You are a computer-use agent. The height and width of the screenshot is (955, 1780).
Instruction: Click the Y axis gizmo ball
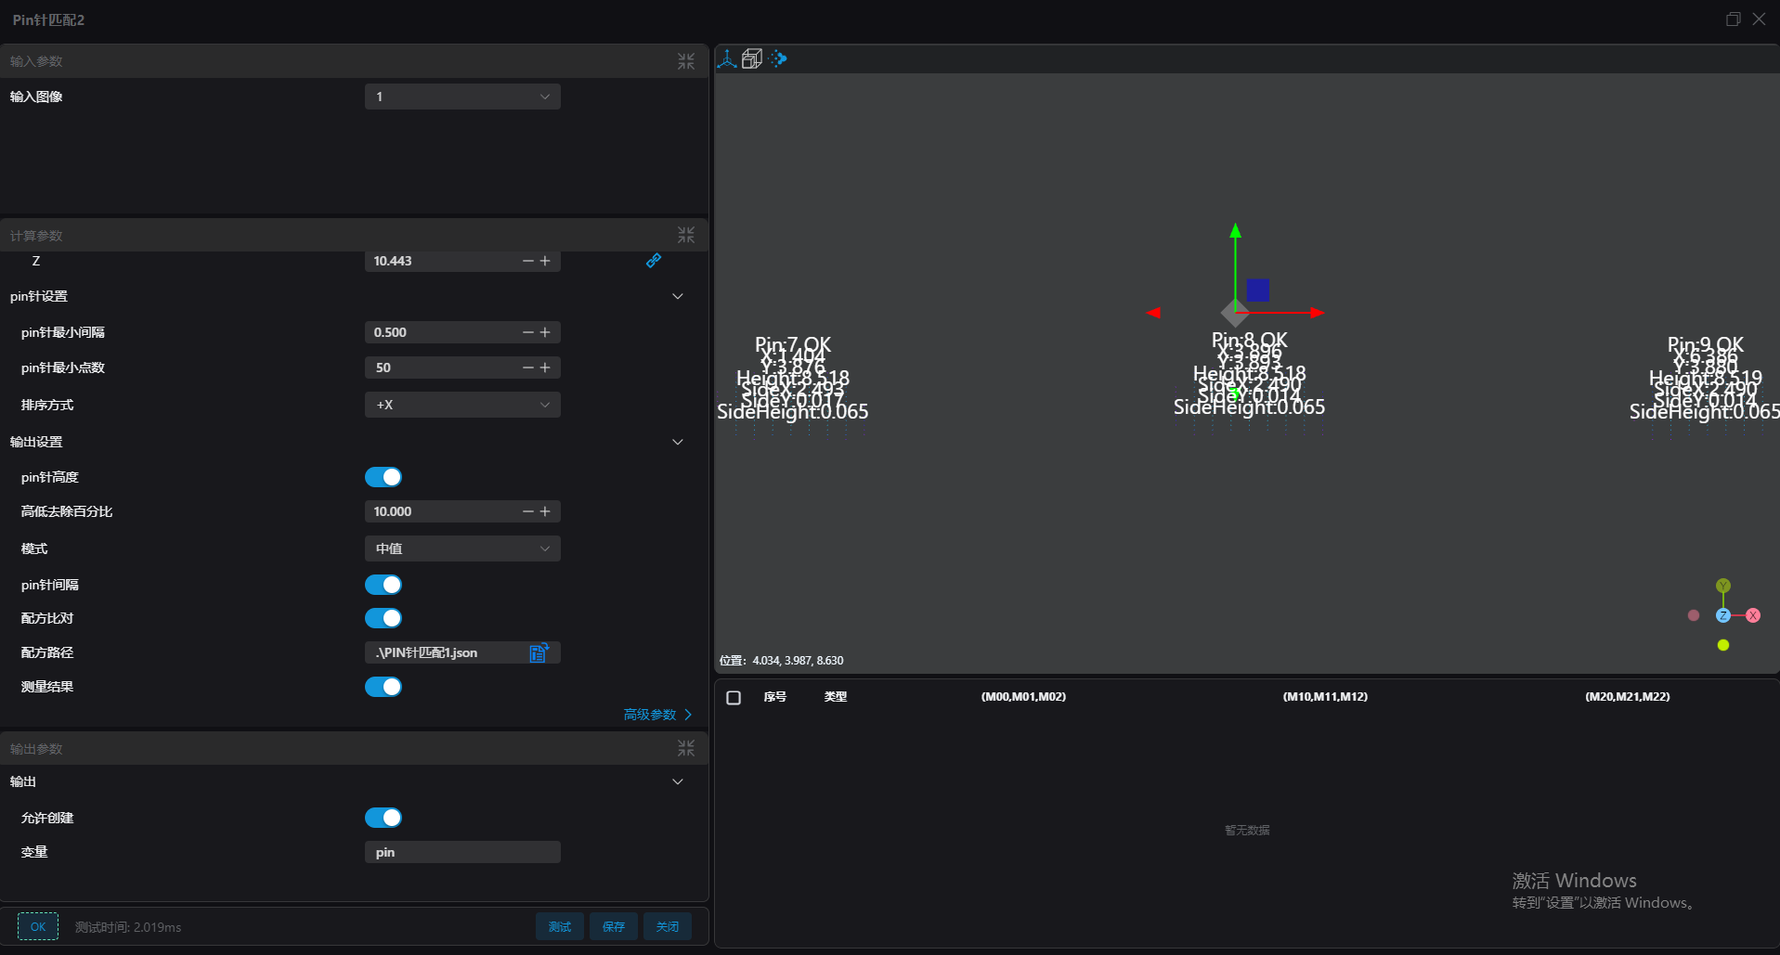point(1723,586)
